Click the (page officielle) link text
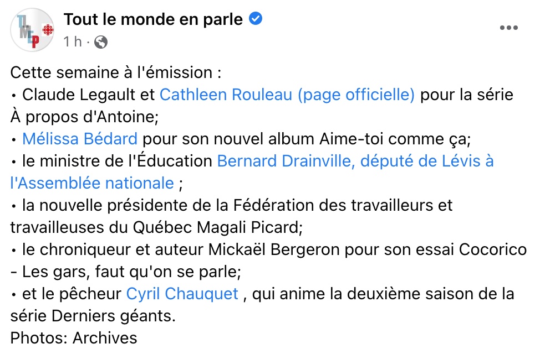This screenshot has width=540, height=354. [356, 95]
